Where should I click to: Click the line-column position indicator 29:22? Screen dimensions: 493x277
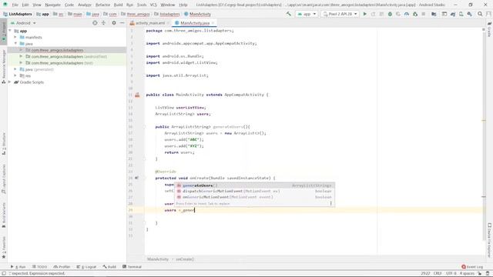click(x=425, y=273)
